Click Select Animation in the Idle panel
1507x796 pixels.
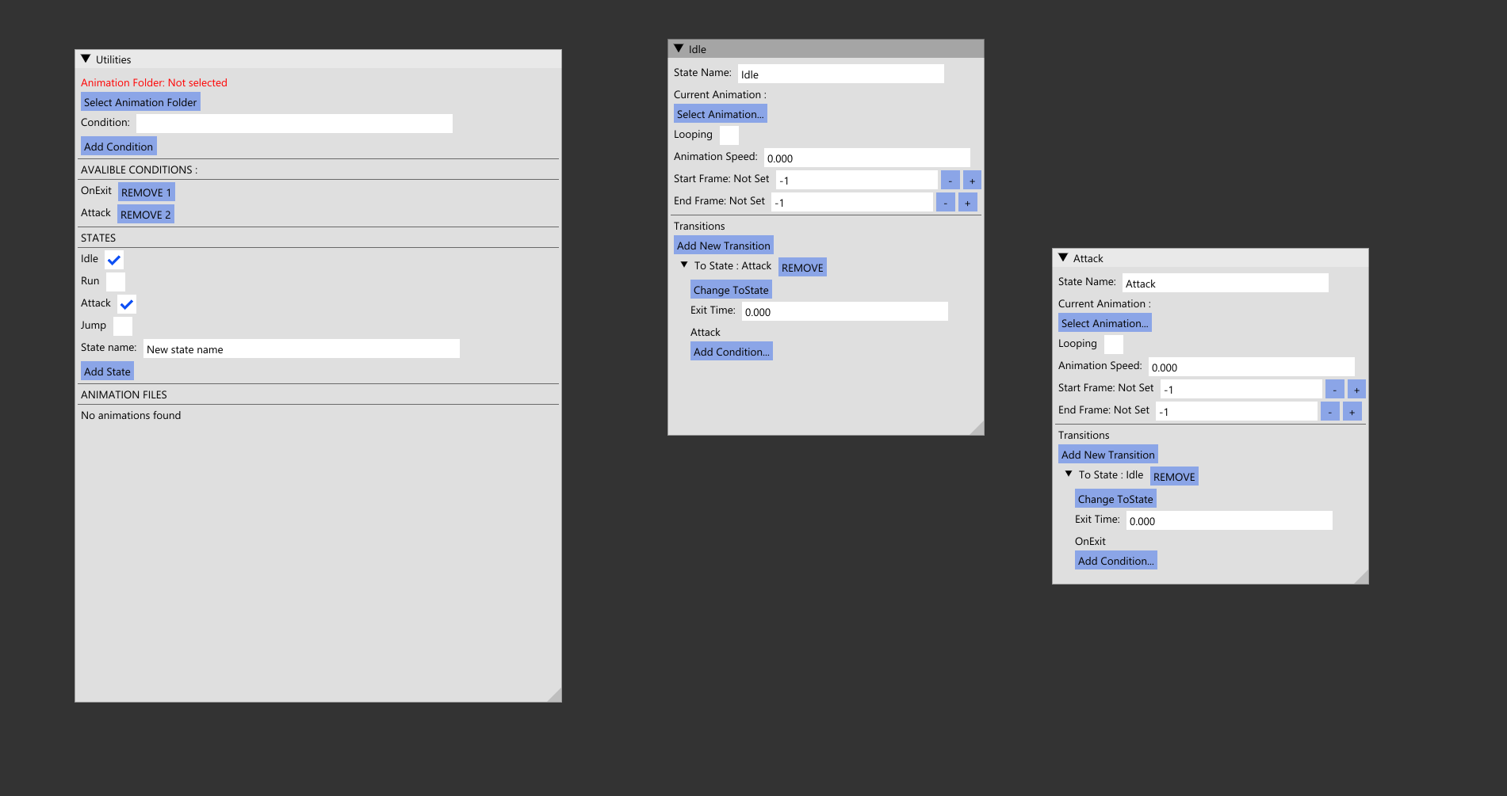click(719, 113)
